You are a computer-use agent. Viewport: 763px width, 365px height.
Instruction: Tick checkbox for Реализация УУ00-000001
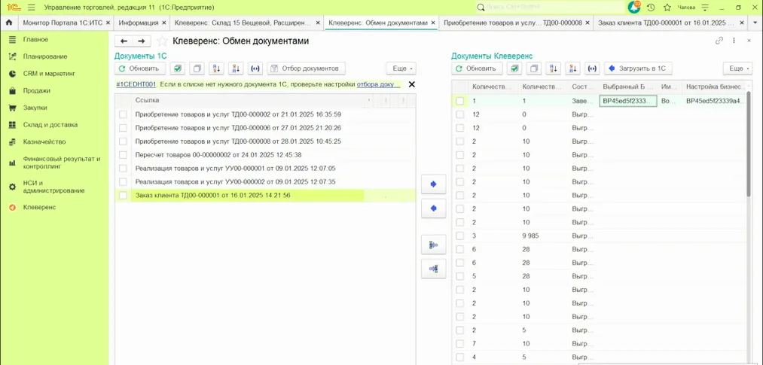click(123, 168)
